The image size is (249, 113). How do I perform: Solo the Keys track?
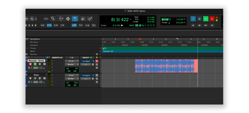[40, 78]
